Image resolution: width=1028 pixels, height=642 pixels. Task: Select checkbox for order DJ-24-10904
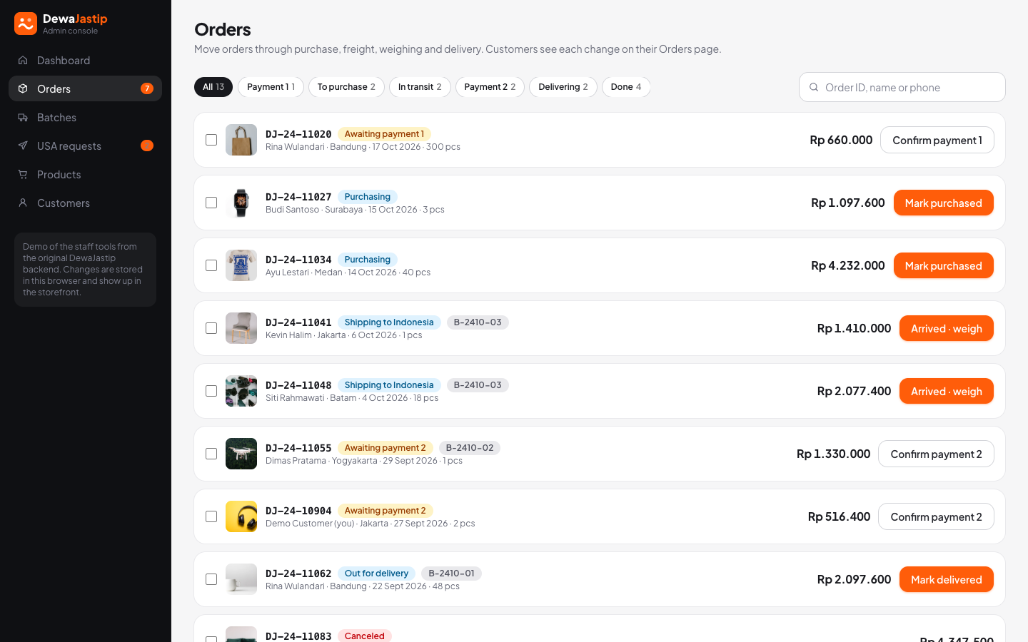pyautogui.click(x=211, y=516)
